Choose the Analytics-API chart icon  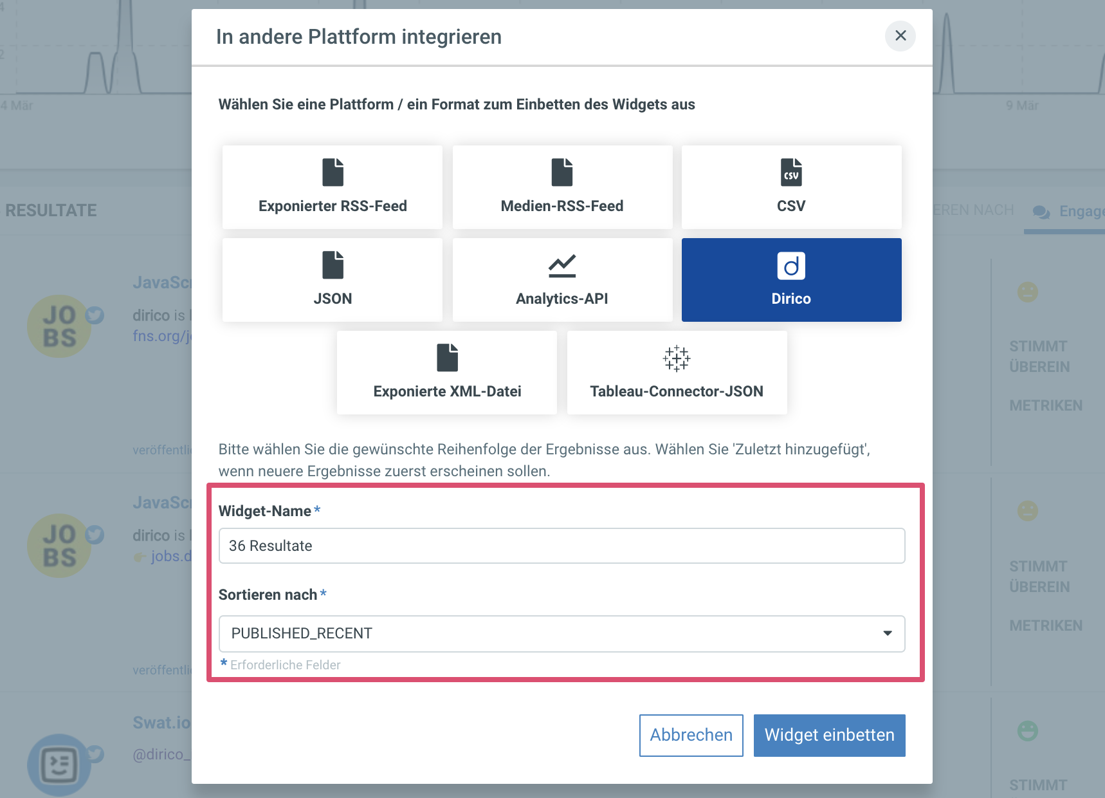click(562, 266)
